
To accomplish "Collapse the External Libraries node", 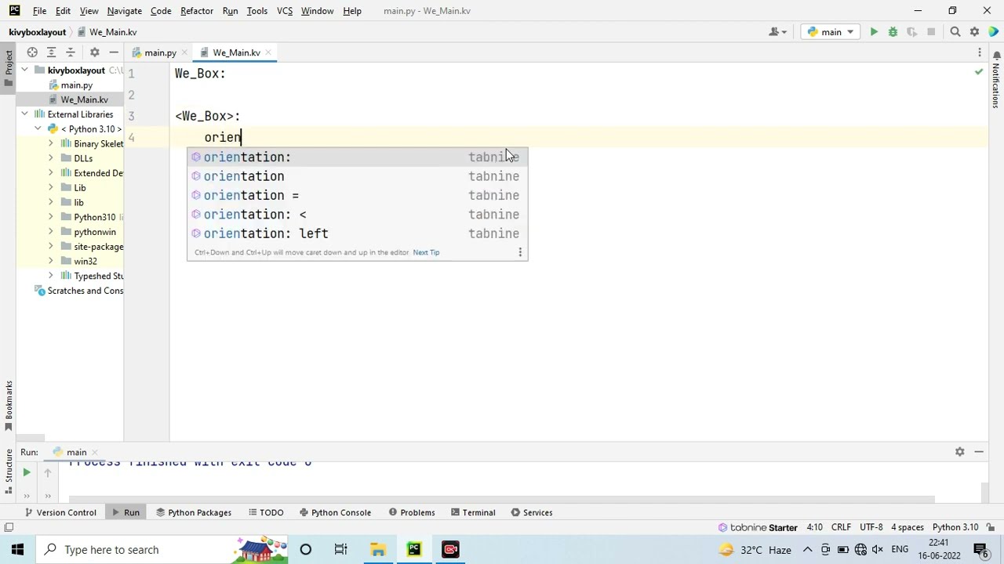I will (25, 114).
